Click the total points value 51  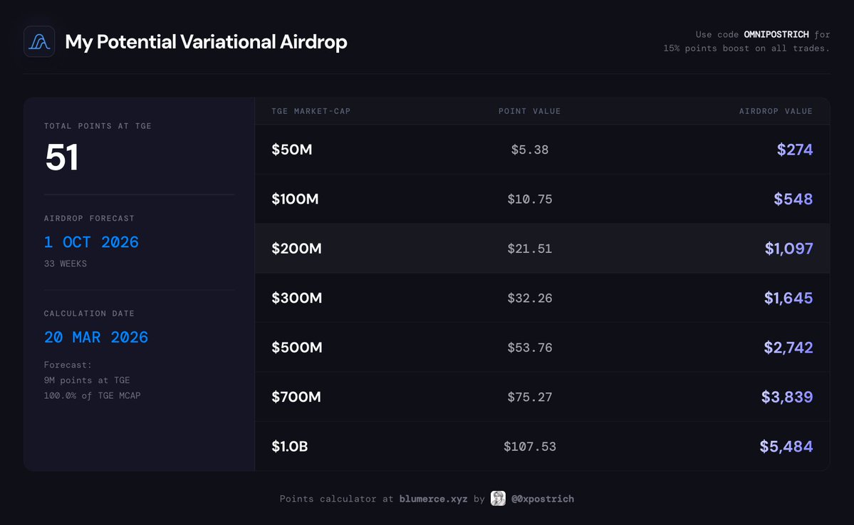pos(61,157)
